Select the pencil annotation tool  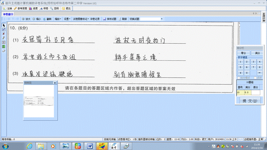click(x=4, y=38)
